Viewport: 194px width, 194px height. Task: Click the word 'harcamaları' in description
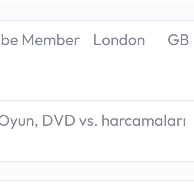(x=143, y=121)
